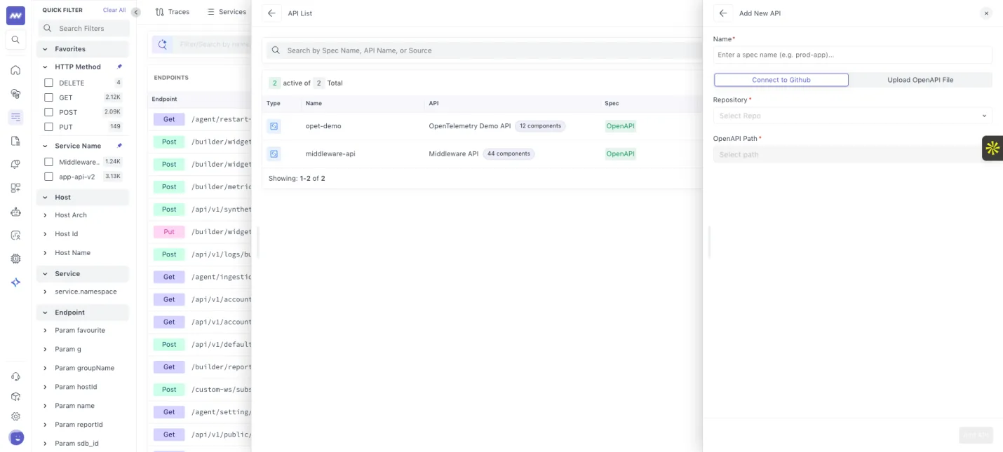Check the app-api-v2 service checkbox
Screen dimensions: 1003x452
coord(49,177)
